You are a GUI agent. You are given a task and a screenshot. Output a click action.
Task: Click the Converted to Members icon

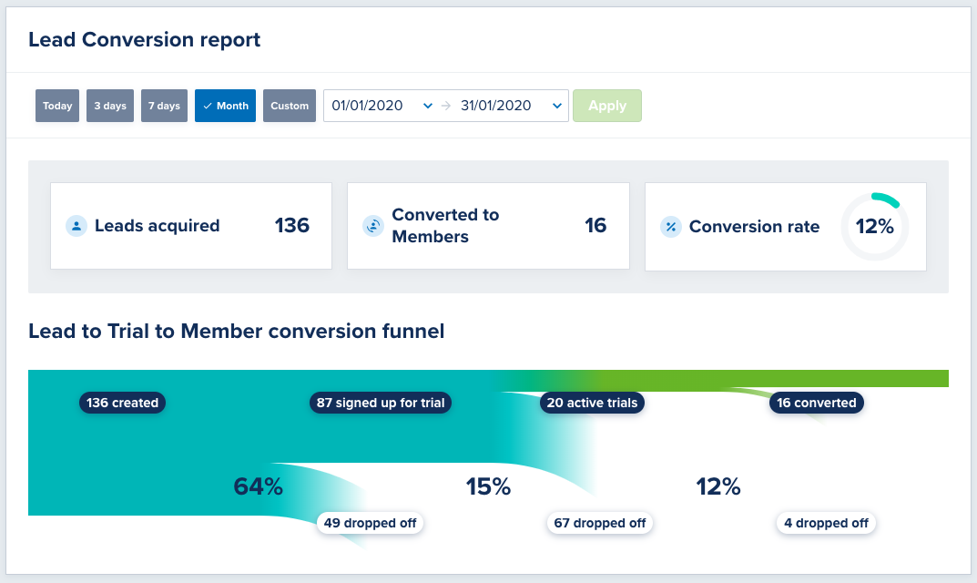click(x=373, y=226)
